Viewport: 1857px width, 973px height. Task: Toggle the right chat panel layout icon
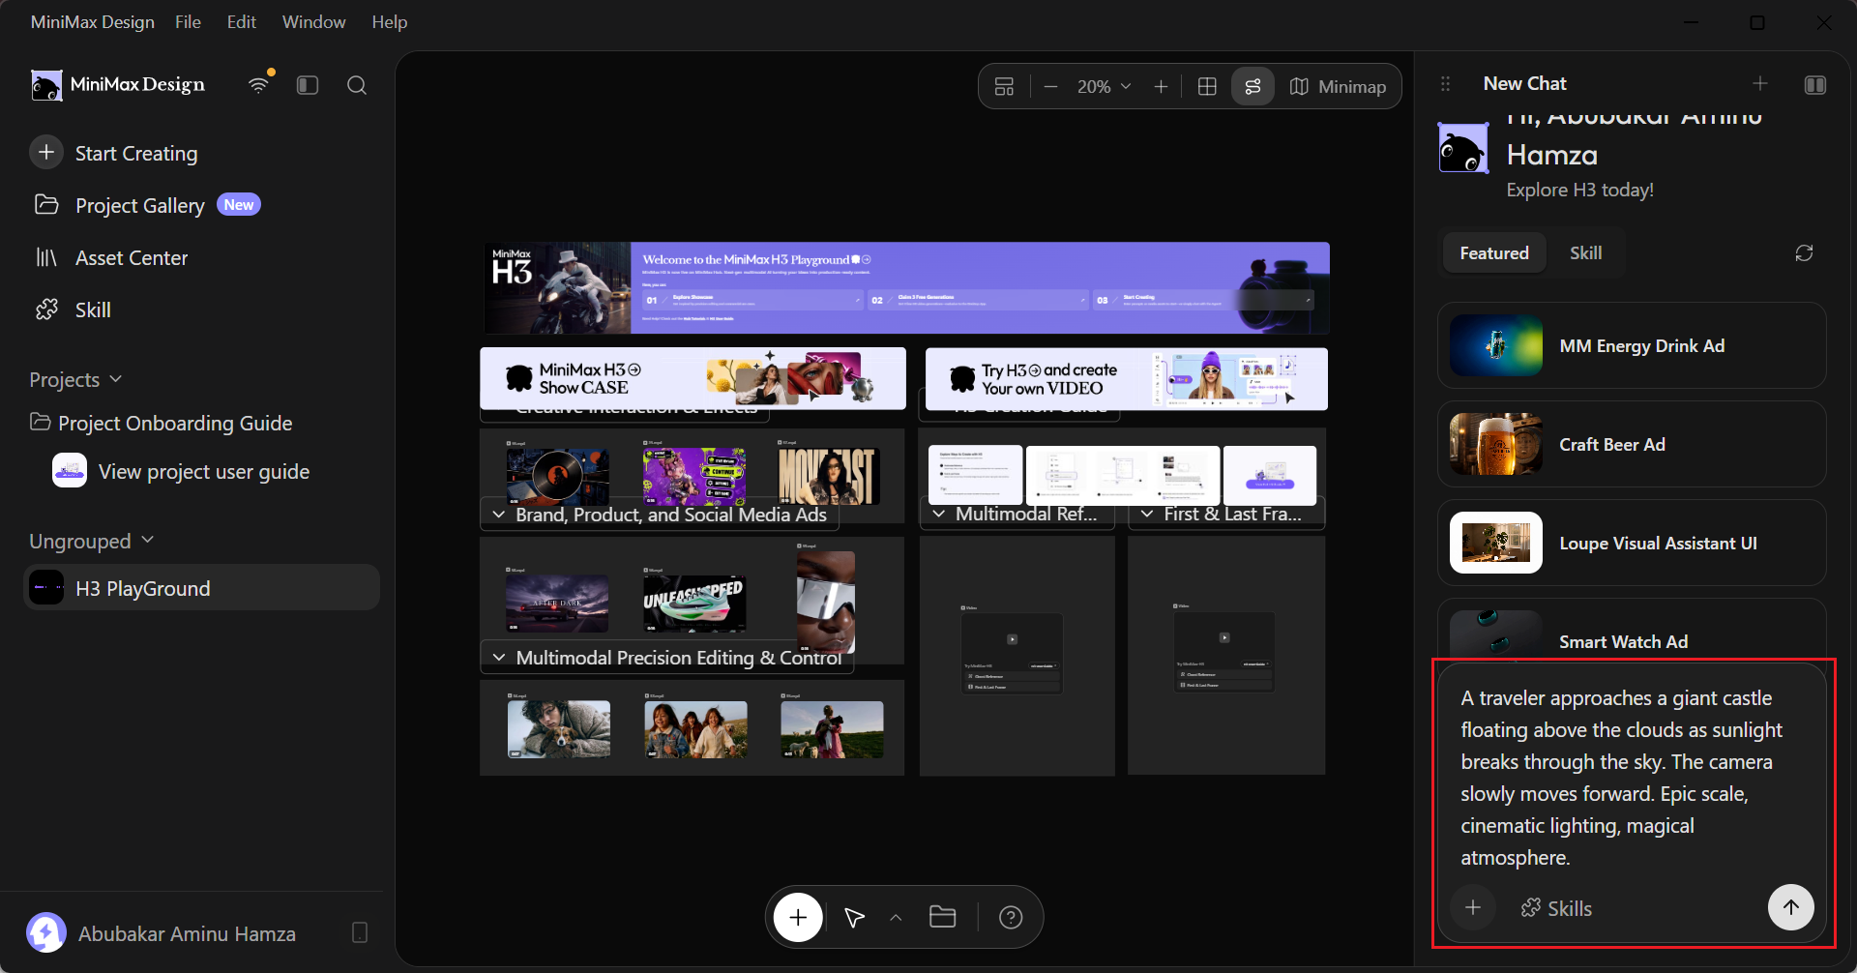point(1815,84)
